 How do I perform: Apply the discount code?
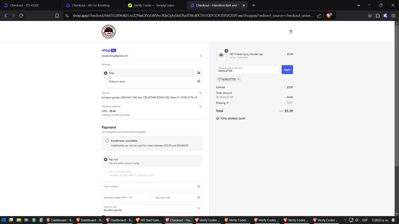[287, 70]
